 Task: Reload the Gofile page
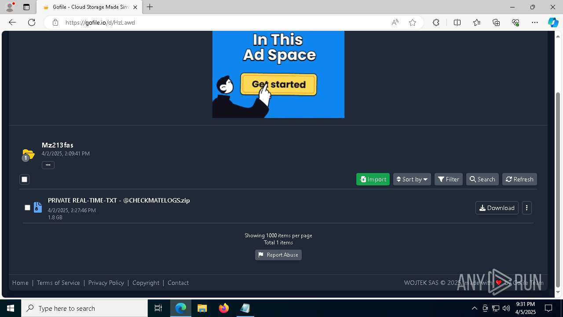(x=32, y=22)
